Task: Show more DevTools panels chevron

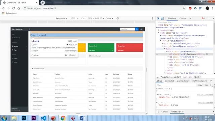Action: [190, 18]
